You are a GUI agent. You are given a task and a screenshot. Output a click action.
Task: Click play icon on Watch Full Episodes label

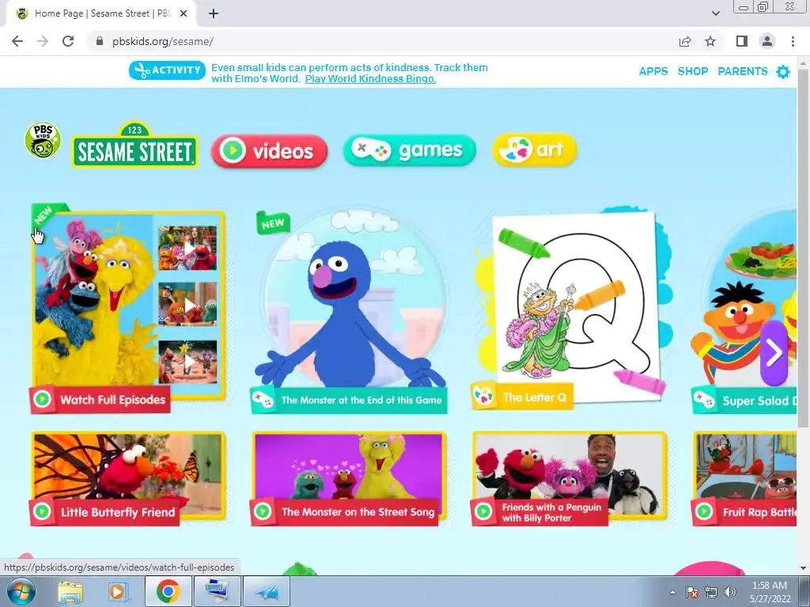43,399
